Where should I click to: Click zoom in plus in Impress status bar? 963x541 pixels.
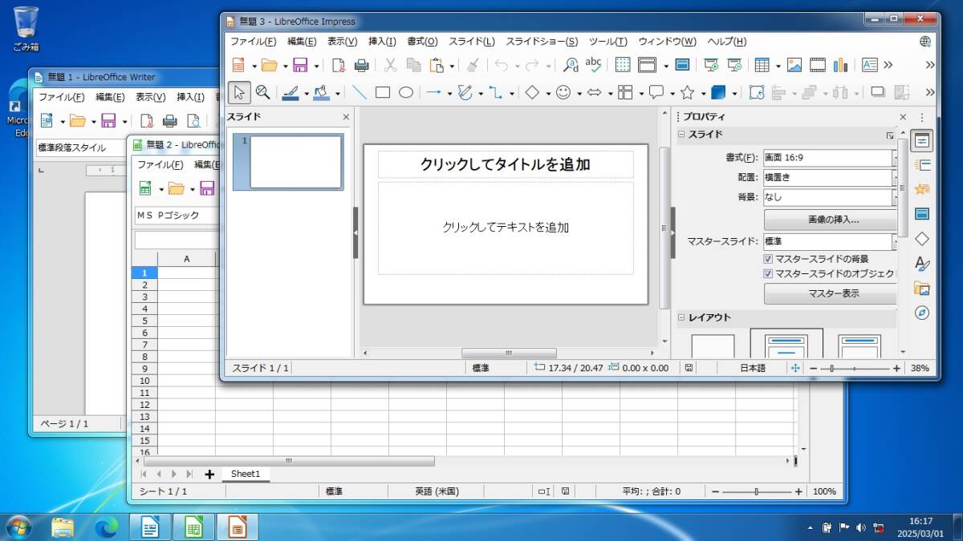point(896,369)
